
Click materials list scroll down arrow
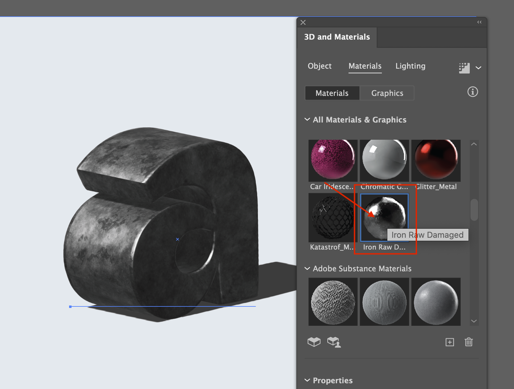[x=474, y=321]
